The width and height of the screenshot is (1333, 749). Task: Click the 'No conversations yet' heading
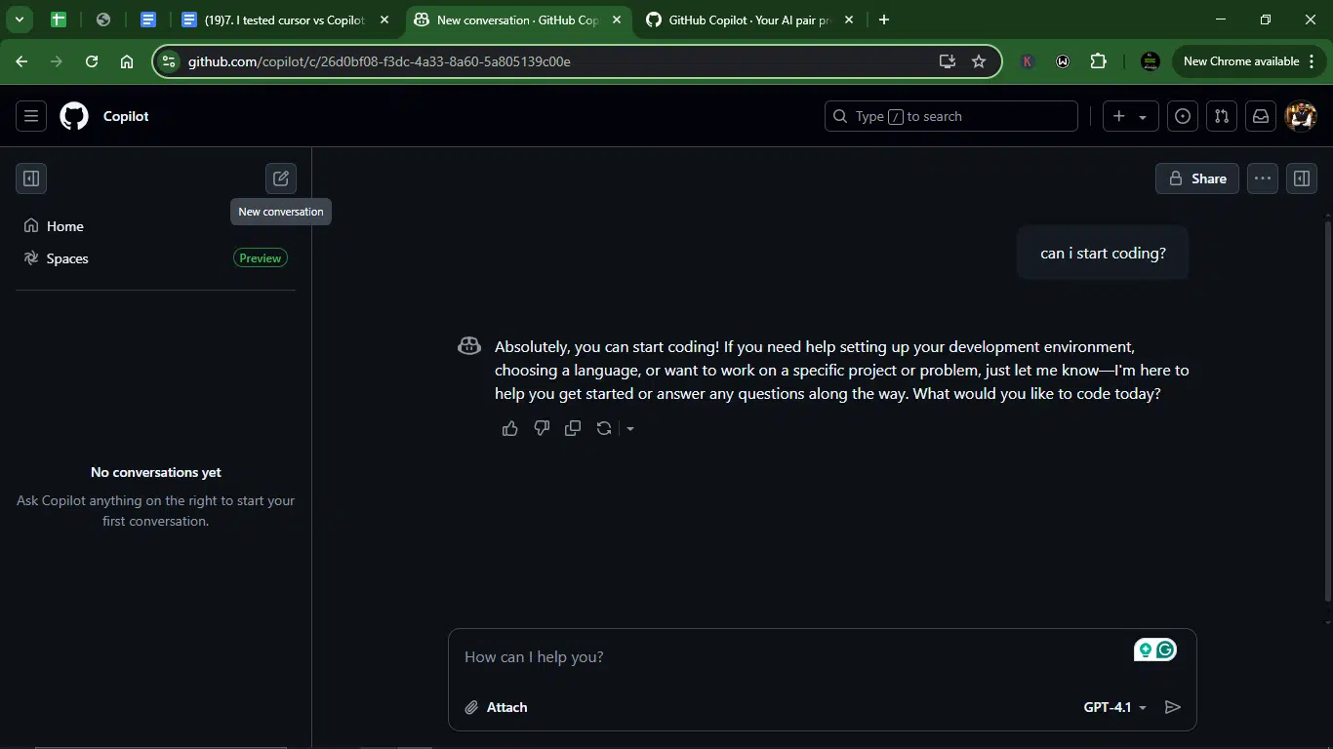coord(156,472)
